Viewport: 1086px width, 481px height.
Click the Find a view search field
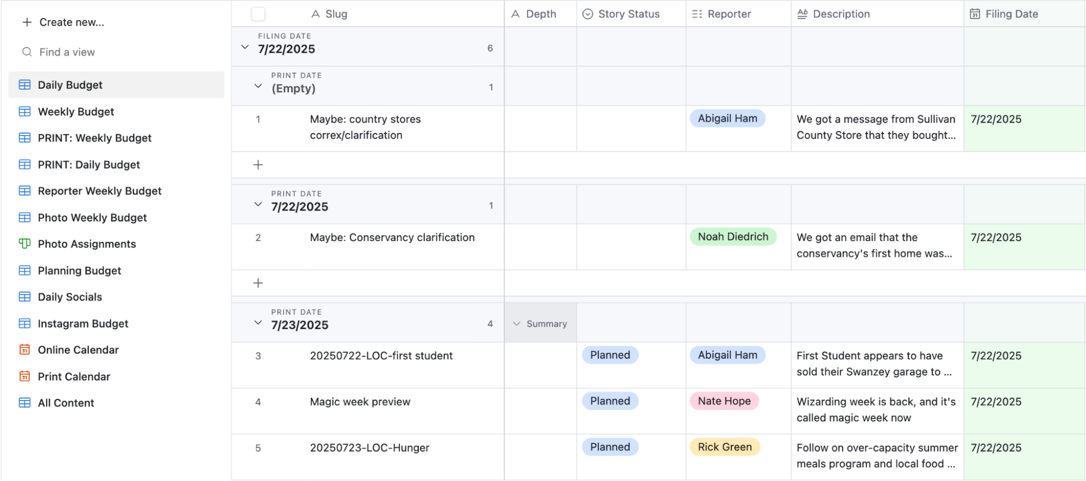pos(116,52)
